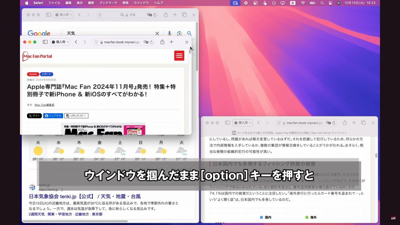Expand the 個人用 profile dropdown in lower-right window
The height and width of the screenshot is (225, 400).
[x=242, y=123]
